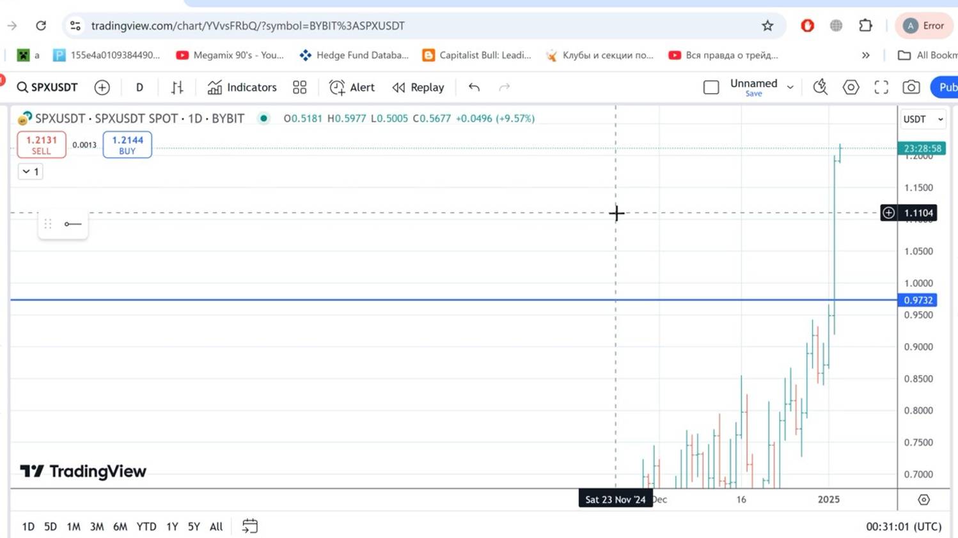Open the 00:31:01 (UTC) timezone menu

(x=904, y=526)
